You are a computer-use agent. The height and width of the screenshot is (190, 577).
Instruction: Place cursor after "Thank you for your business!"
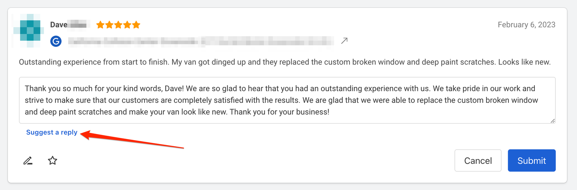point(330,112)
